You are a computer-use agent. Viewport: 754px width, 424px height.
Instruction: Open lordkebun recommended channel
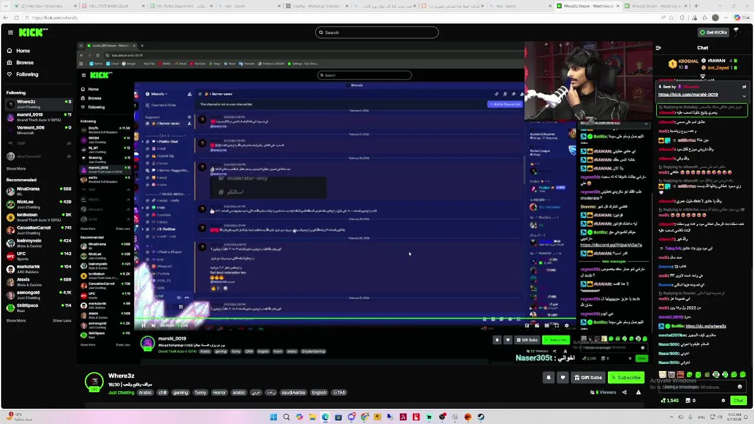click(x=38, y=217)
